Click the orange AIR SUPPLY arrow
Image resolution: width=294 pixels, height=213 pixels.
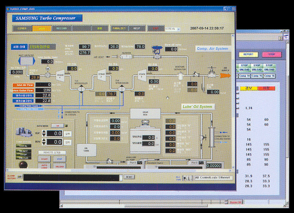[x=225, y=76]
